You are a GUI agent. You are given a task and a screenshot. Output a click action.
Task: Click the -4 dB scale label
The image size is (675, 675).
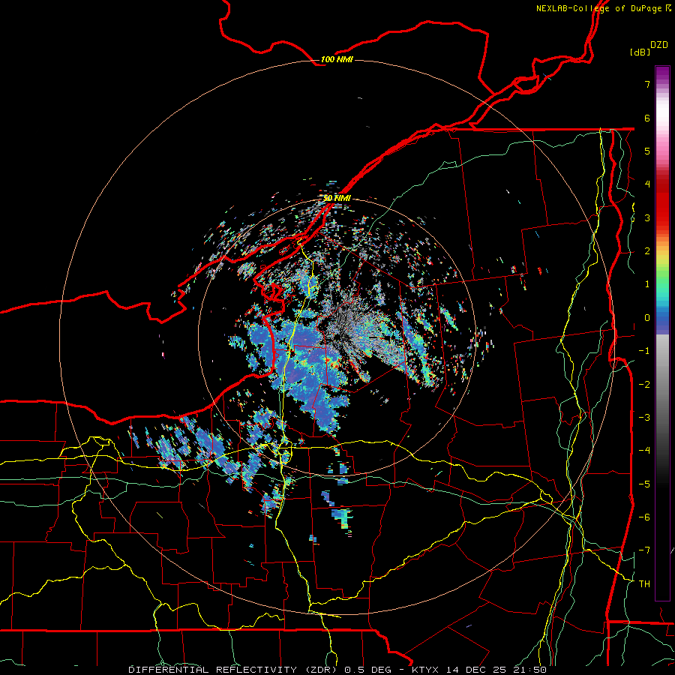(644, 451)
